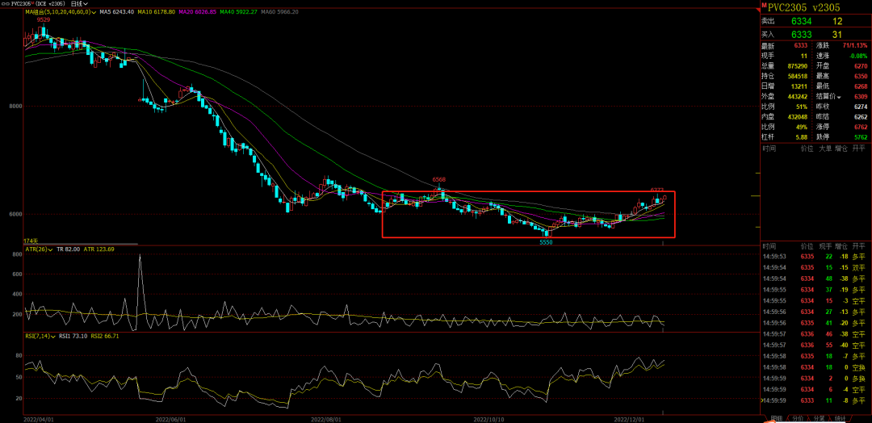This screenshot has height=423, width=872.
Task: Select the trade row with 48 lots
Action: 814,279
